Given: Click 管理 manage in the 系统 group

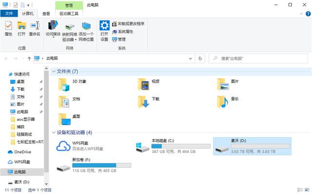Looking at the screenshot, I should pos(119,39).
